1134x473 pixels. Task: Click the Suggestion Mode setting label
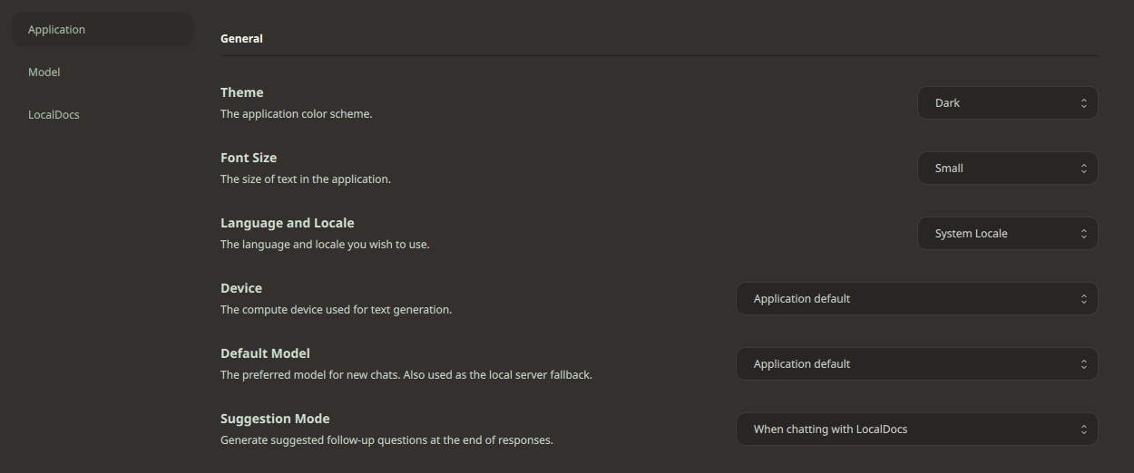click(275, 419)
